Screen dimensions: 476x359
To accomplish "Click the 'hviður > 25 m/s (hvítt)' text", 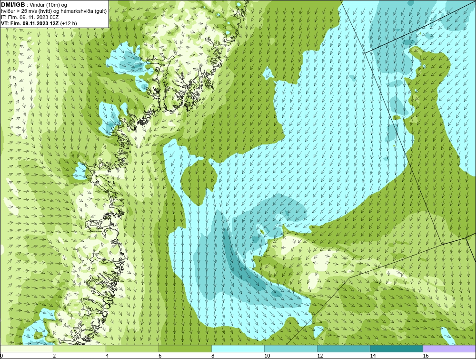I will tap(26, 11).
